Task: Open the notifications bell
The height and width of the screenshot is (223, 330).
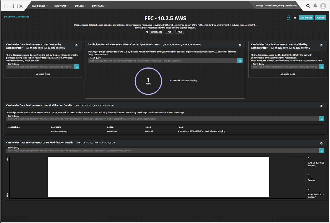Action: (315, 5)
